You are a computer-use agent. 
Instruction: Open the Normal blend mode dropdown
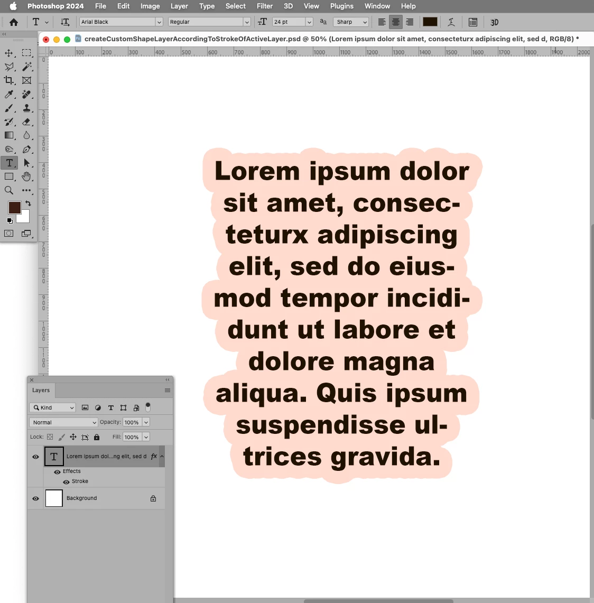tap(63, 422)
